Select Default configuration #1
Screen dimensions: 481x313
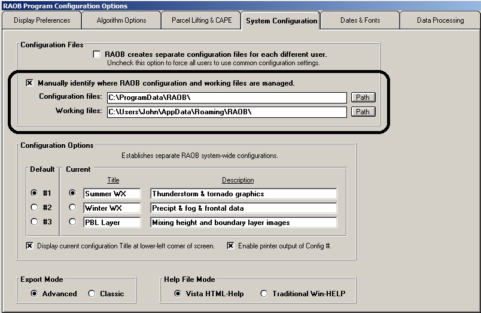click(34, 193)
